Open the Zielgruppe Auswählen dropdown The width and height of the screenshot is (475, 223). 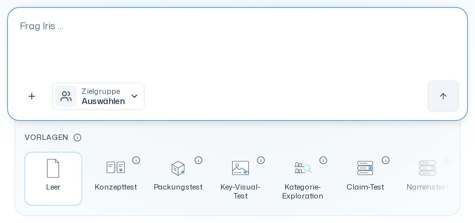click(98, 96)
